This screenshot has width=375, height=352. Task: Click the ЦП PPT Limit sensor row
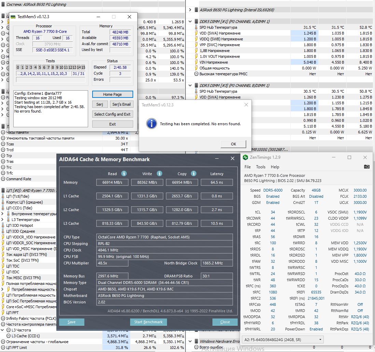tap(92, 348)
